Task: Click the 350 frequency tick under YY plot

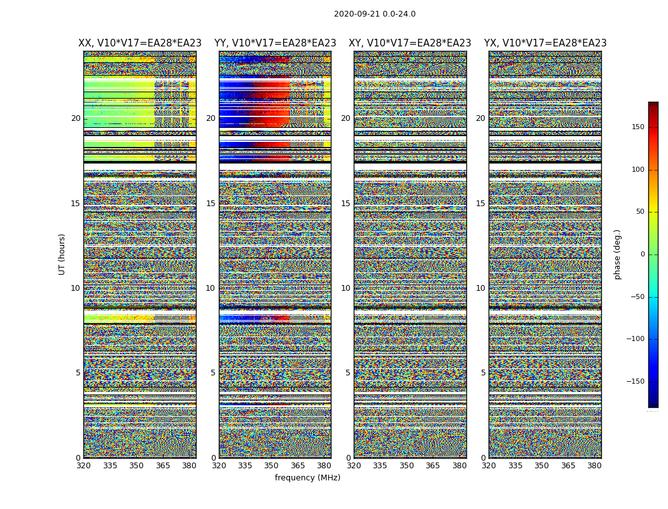Action: tap(272, 466)
